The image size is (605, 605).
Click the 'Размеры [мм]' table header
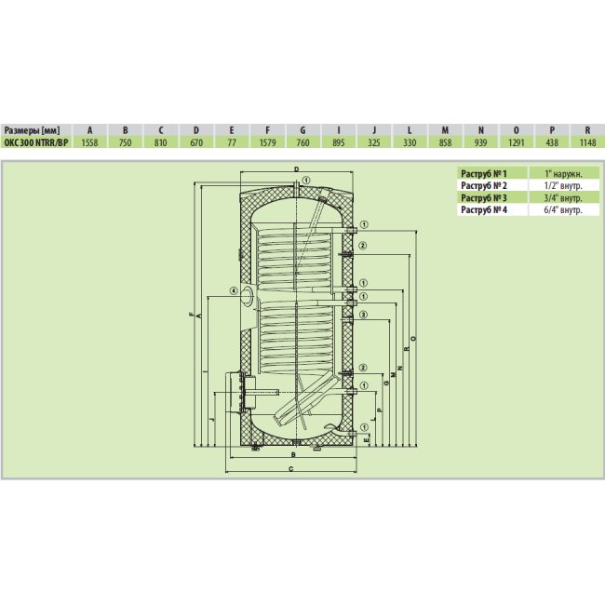[x=33, y=130]
